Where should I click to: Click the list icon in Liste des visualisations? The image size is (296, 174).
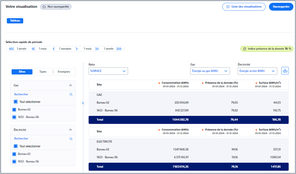(228, 6)
